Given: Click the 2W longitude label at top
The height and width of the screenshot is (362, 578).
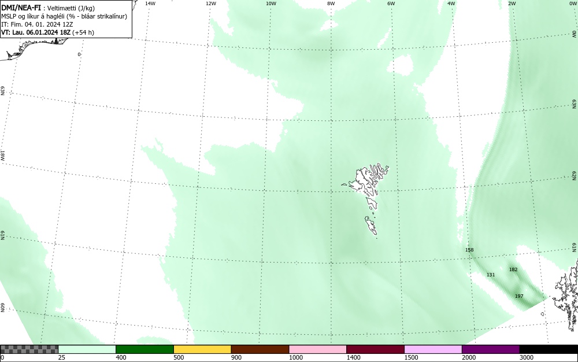Looking at the screenshot, I should pyautogui.click(x=512, y=3).
